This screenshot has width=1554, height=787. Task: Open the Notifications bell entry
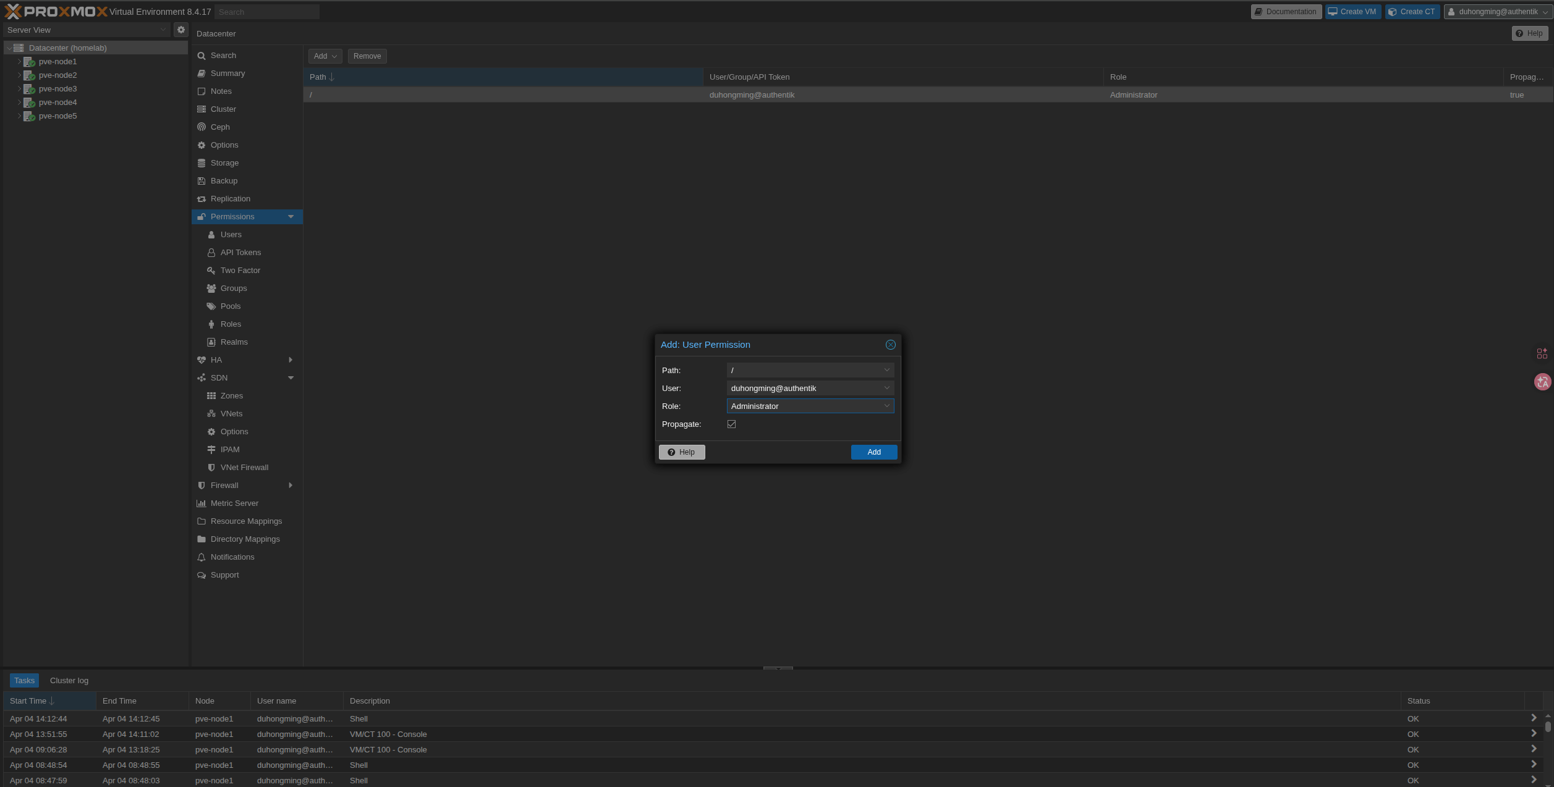tap(232, 557)
